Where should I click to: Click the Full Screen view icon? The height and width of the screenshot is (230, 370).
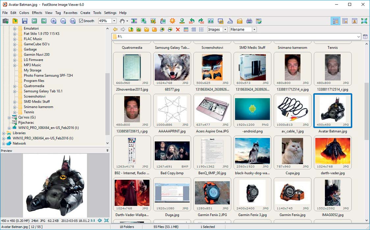click(x=364, y=21)
